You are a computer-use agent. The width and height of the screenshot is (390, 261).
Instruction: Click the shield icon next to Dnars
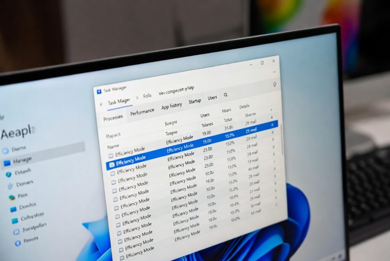point(8,174)
